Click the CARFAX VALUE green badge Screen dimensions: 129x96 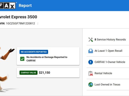(x=29, y=73)
